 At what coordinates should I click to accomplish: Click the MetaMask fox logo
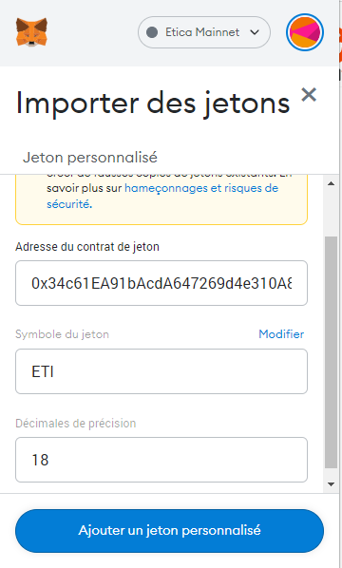(x=31, y=32)
